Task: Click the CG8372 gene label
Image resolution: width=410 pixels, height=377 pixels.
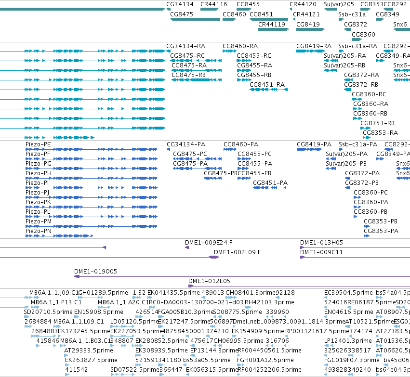Action: coord(356,25)
